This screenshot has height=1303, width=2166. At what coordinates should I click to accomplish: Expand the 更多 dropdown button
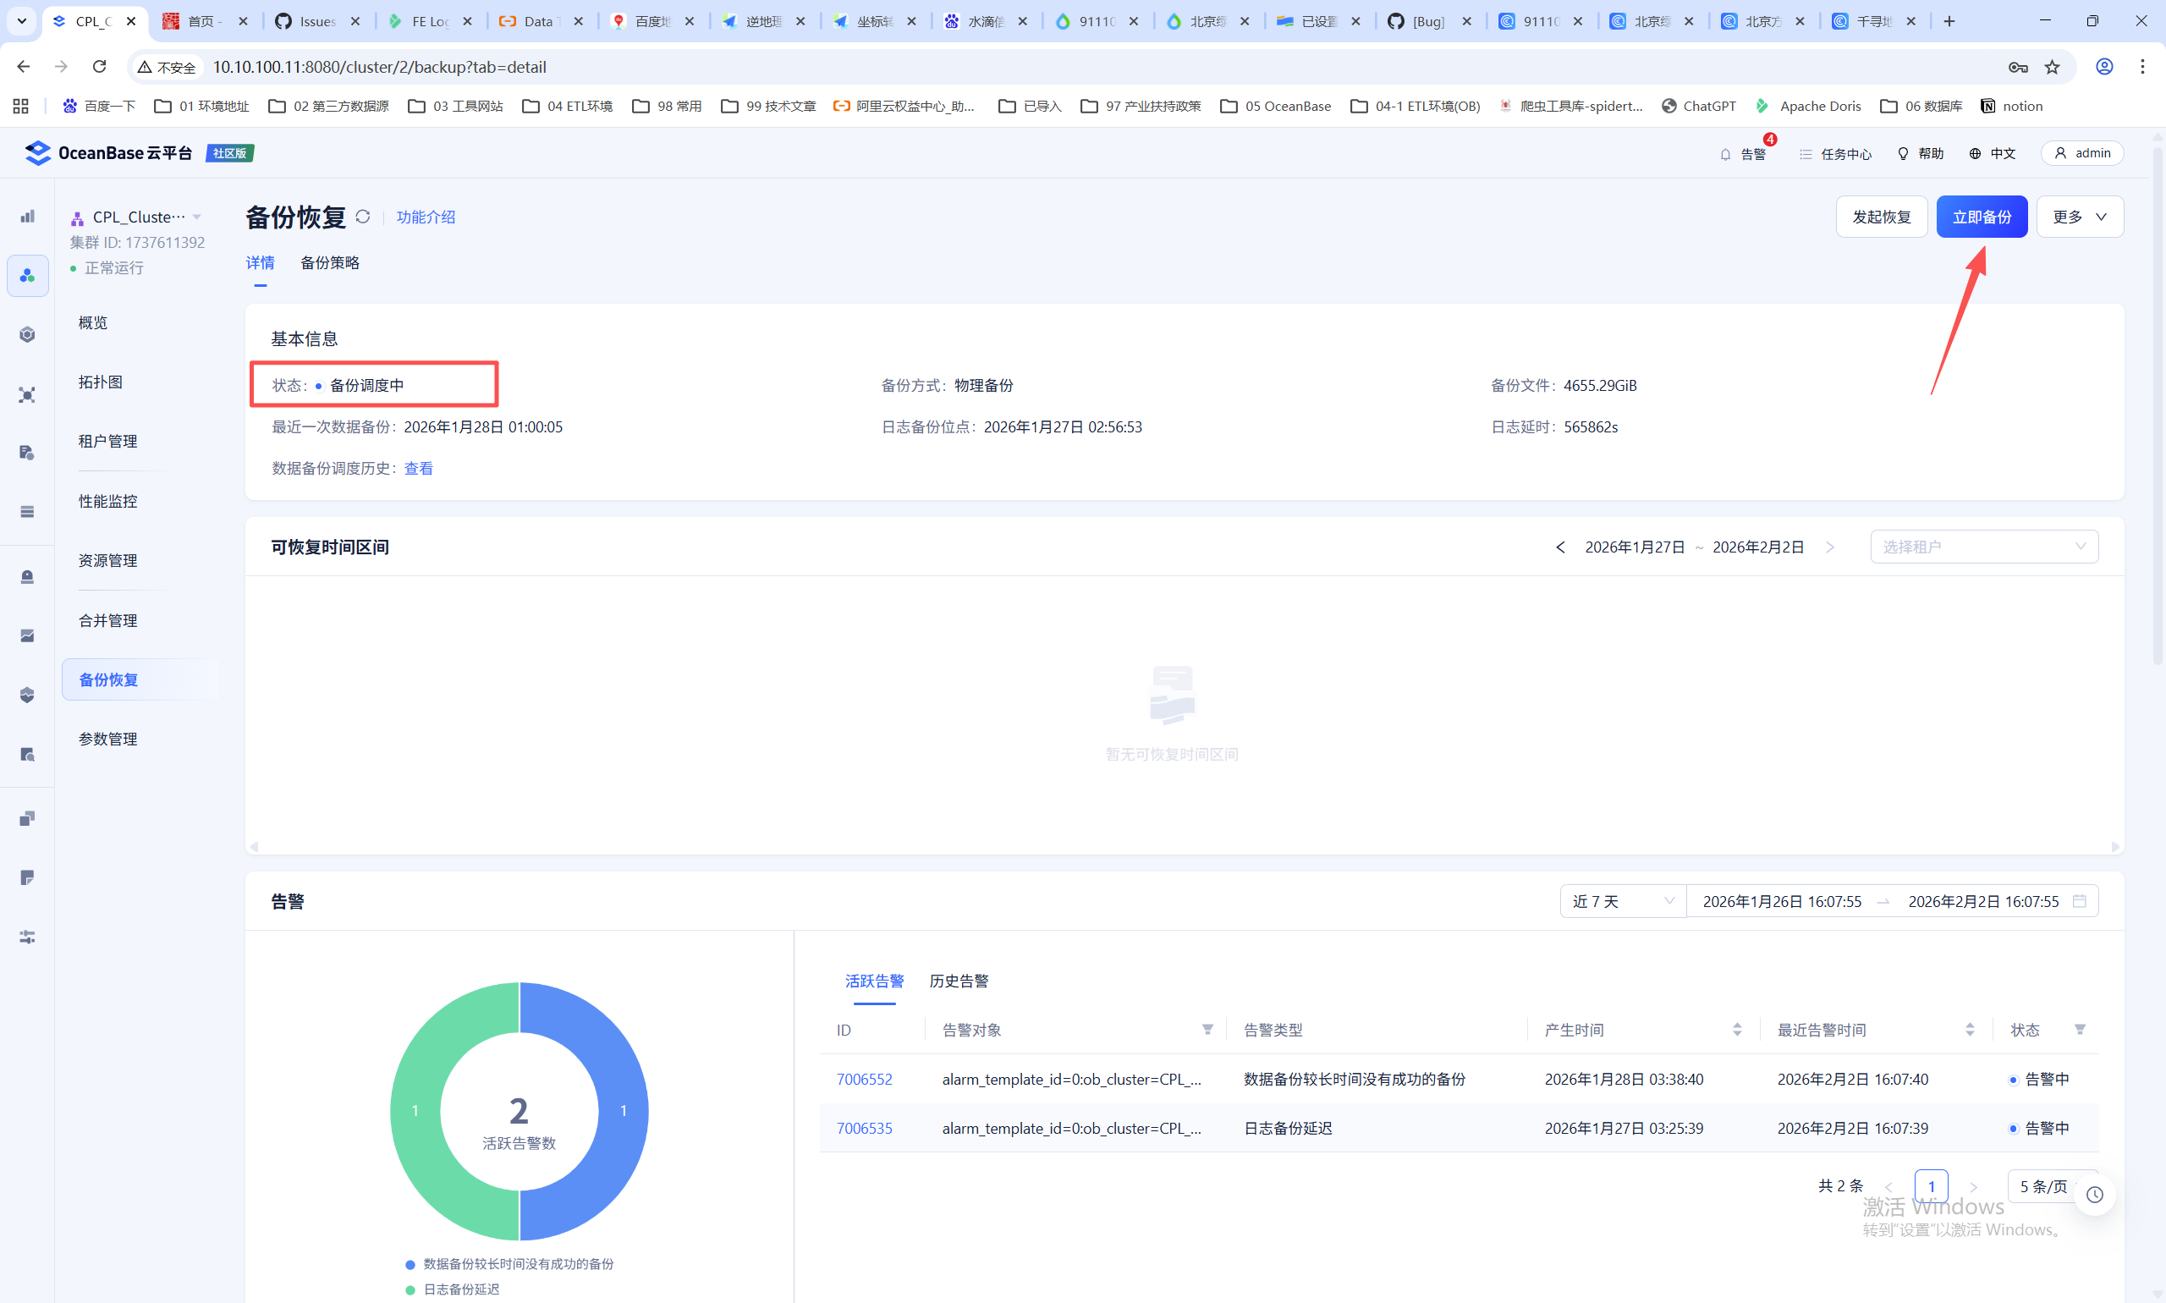(2079, 217)
